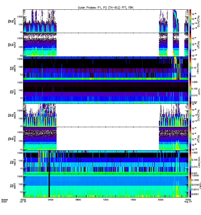Click the "thb fff 64 scm3" y-axis label
Screen dimensions: 201x215
coord(12,45)
